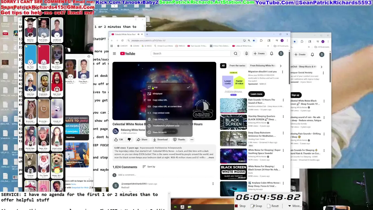This screenshot has width=373, height=210.
Task: Choose Copy video URL in the context menu
Action: click(169, 100)
